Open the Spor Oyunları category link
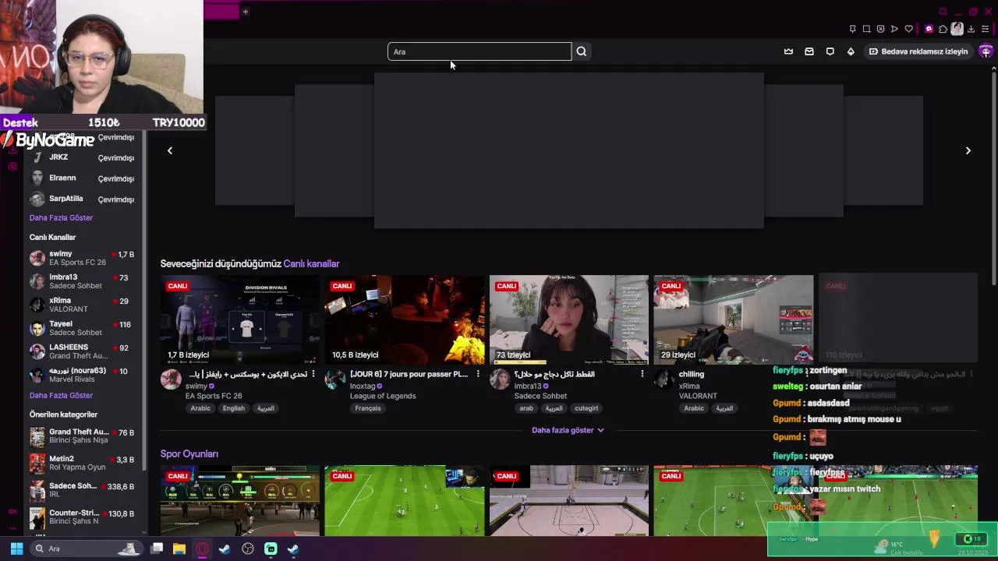Viewport: 998px width, 561px height. (189, 453)
